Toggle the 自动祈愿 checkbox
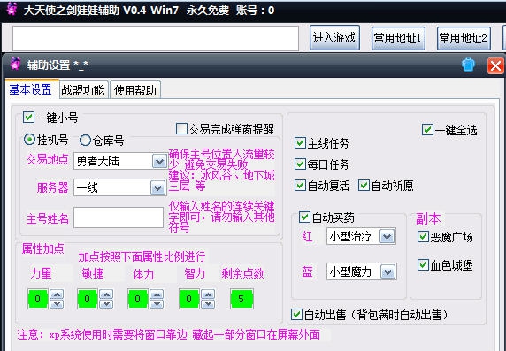This screenshot has height=351, width=506. click(364, 185)
